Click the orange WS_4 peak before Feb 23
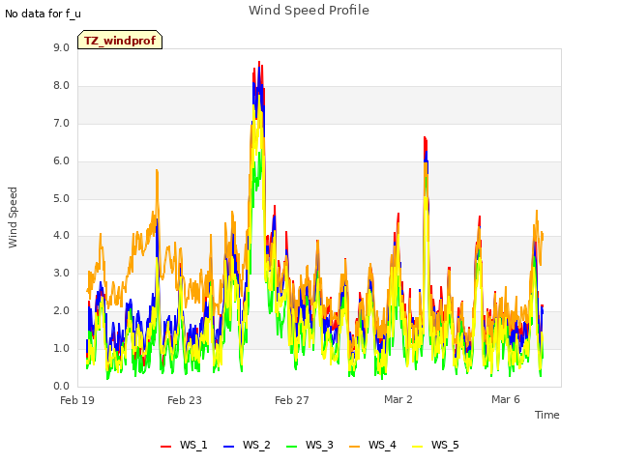Image resolution: width=619 pixels, height=464 pixels. click(x=157, y=170)
